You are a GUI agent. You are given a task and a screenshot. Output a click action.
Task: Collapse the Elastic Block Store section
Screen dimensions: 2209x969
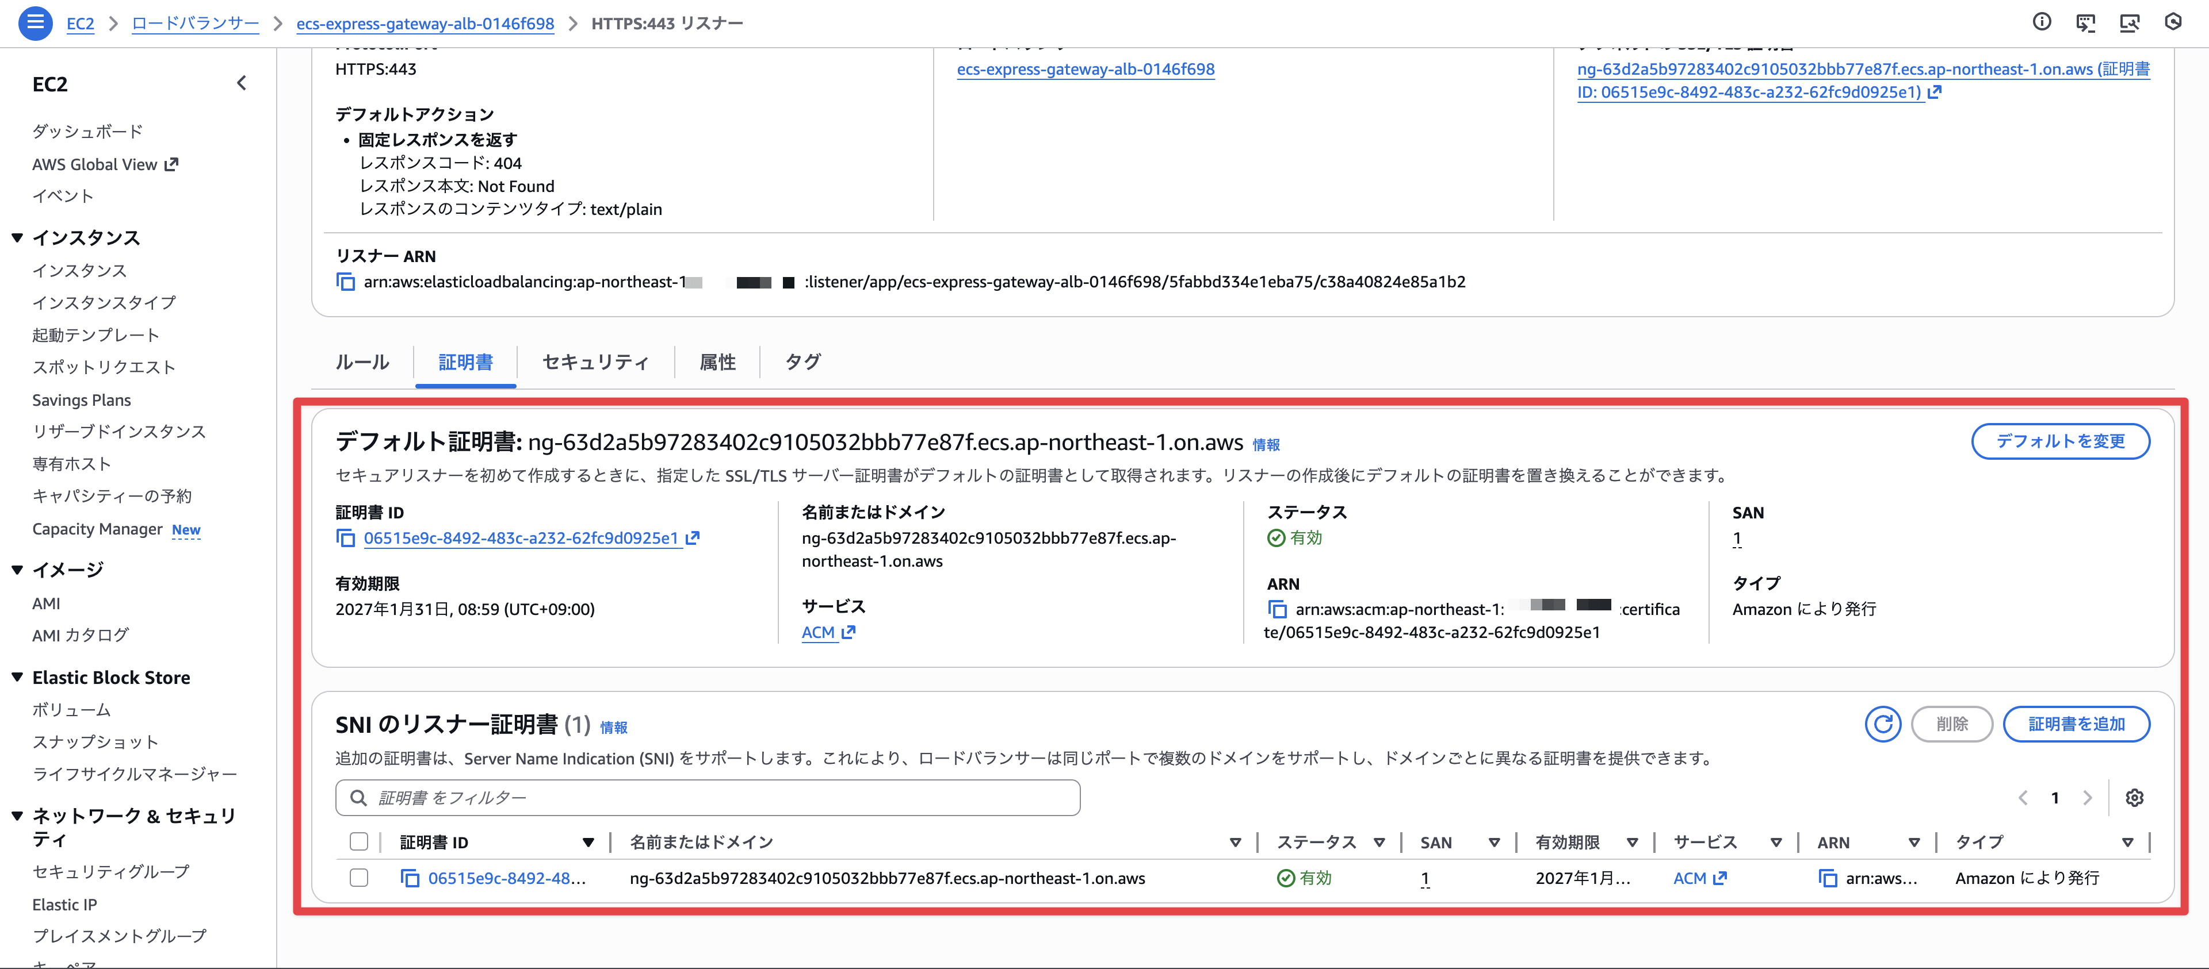pos(17,678)
